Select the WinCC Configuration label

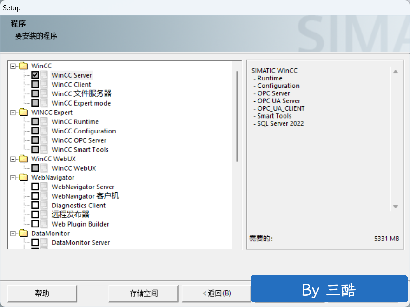(84, 131)
